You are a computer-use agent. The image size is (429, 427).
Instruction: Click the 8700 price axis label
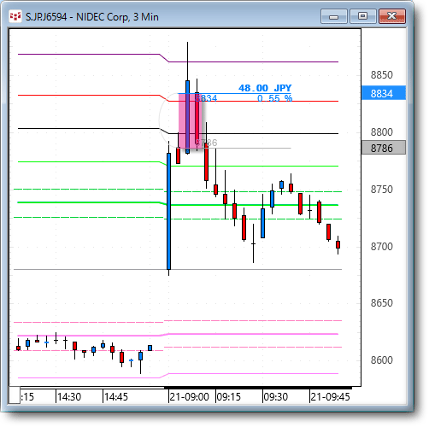[381, 246]
